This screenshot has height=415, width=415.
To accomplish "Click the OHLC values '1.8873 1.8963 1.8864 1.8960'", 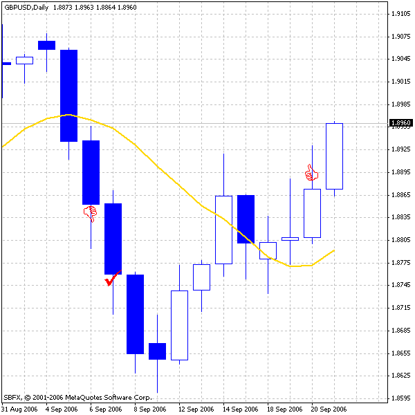I will (x=95, y=8).
